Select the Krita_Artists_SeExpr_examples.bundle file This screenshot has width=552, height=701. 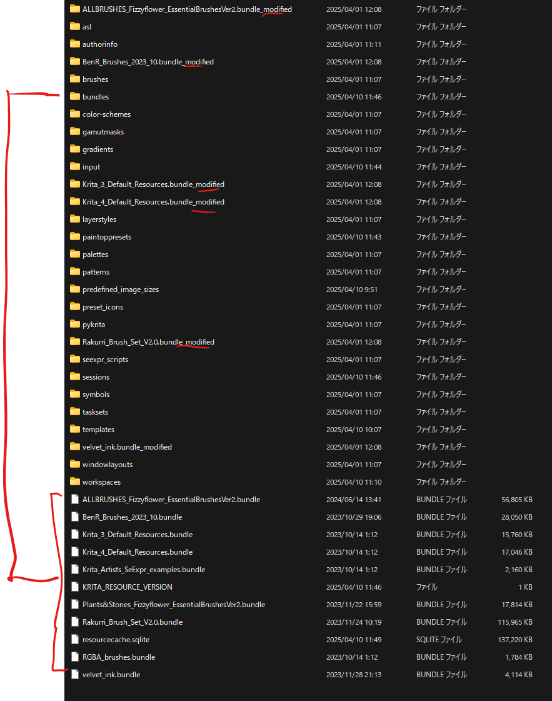[144, 569]
